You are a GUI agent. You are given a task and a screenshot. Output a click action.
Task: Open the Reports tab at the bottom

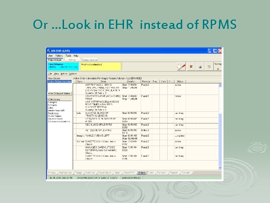(x=174, y=173)
